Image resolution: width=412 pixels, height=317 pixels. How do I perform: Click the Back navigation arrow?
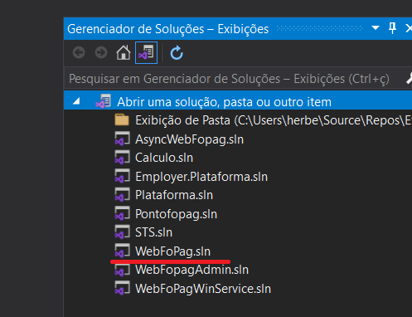pyautogui.click(x=79, y=52)
